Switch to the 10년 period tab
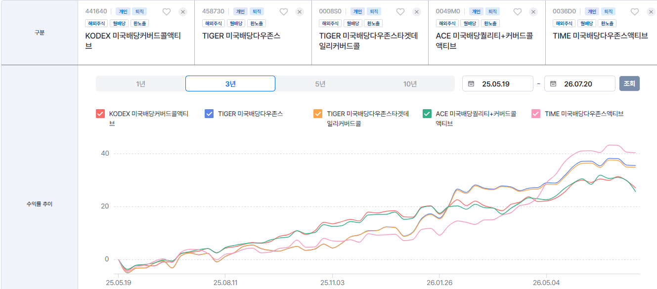 pyautogui.click(x=410, y=83)
